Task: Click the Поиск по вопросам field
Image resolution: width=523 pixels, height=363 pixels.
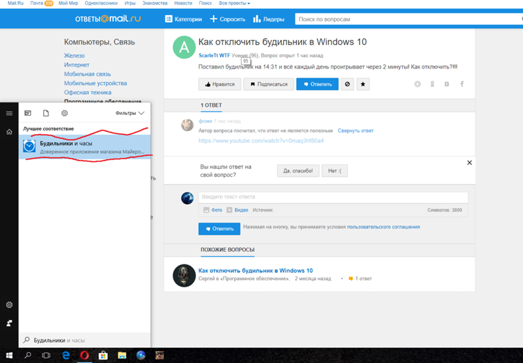Action: click(x=409, y=19)
